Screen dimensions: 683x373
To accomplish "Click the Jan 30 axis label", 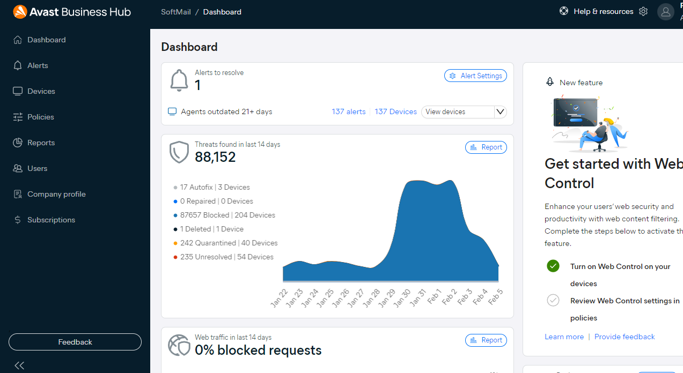I will pyautogui.click(x=401, y=298).
